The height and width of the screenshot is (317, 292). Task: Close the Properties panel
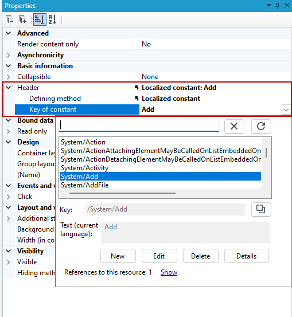pyautogui.click(x=287, y=5)
